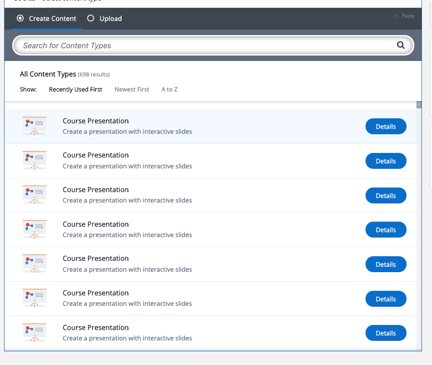
Task: Select the Create Content radio option
Action: point(20,19)
